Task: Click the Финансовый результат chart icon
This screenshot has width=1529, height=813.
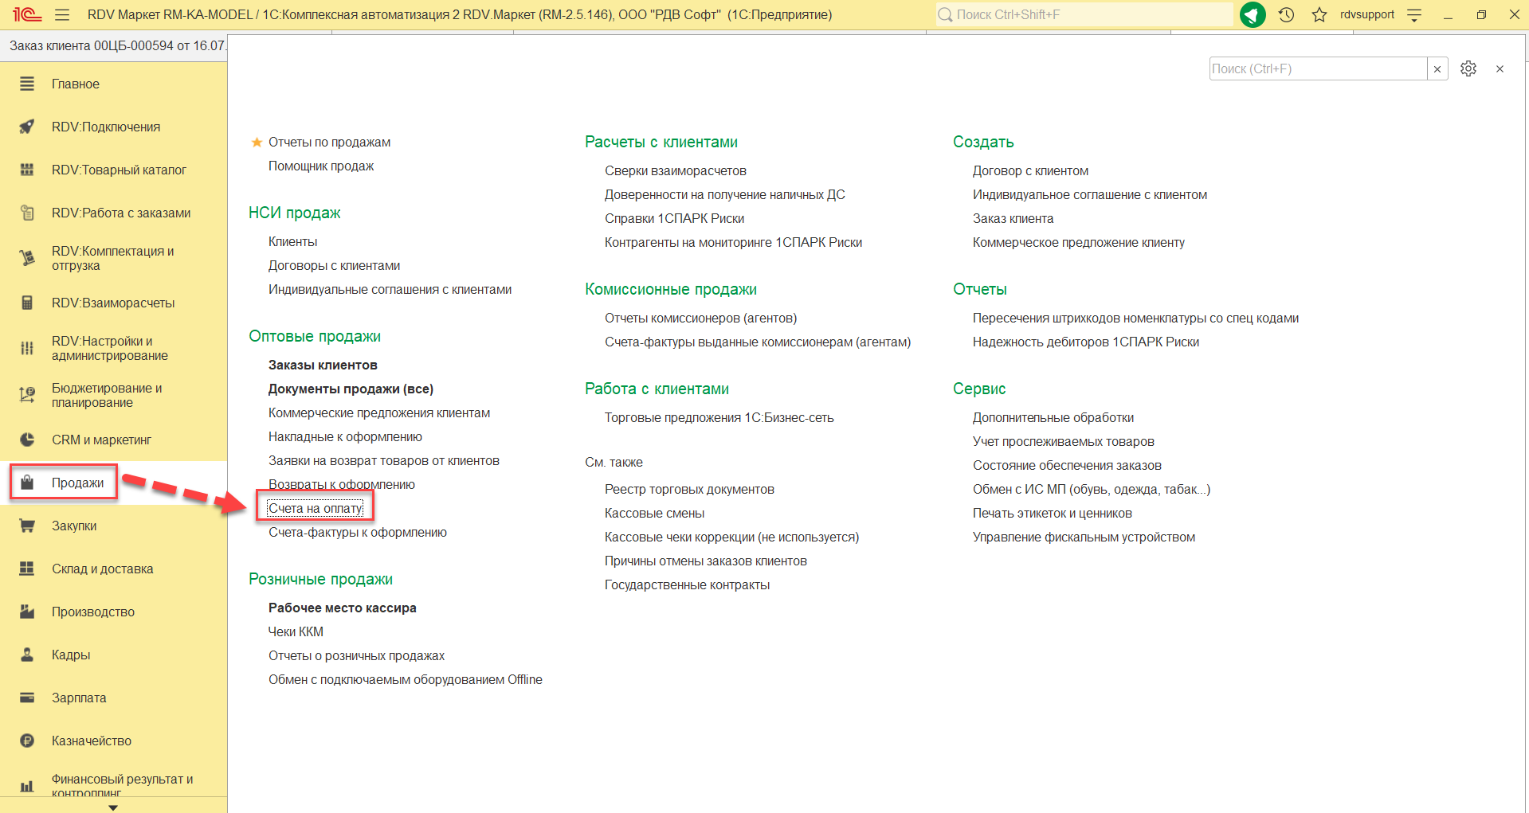Action: (27, 786)
